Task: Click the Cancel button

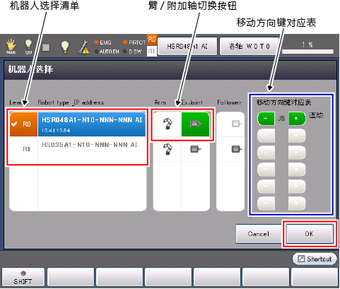Action: point(259,234)
